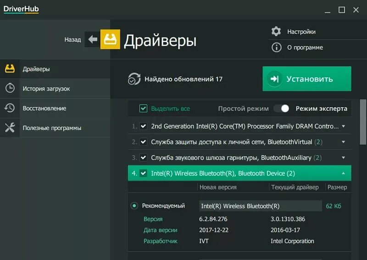Click the Установить button

click(x=307, y=79)
